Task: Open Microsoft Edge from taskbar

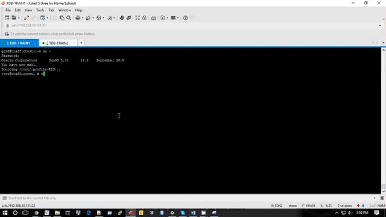Action: pos(89,213)
